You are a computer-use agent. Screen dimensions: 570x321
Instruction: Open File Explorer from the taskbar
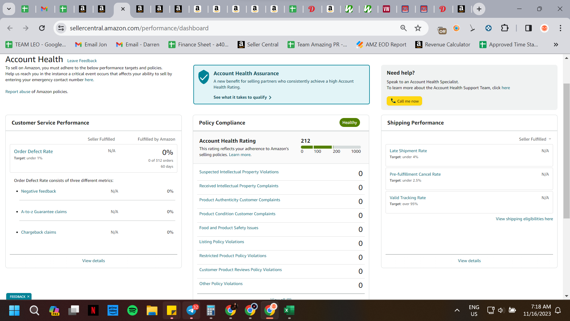[x=152, y=311]
